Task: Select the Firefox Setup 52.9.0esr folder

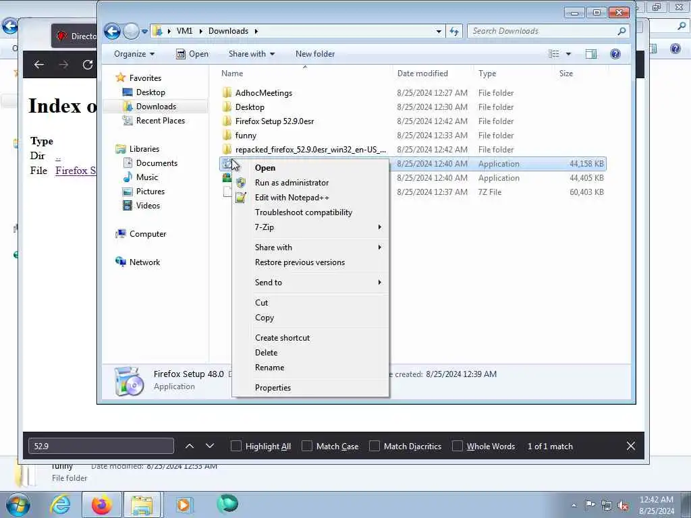Action: pos(275,121)
